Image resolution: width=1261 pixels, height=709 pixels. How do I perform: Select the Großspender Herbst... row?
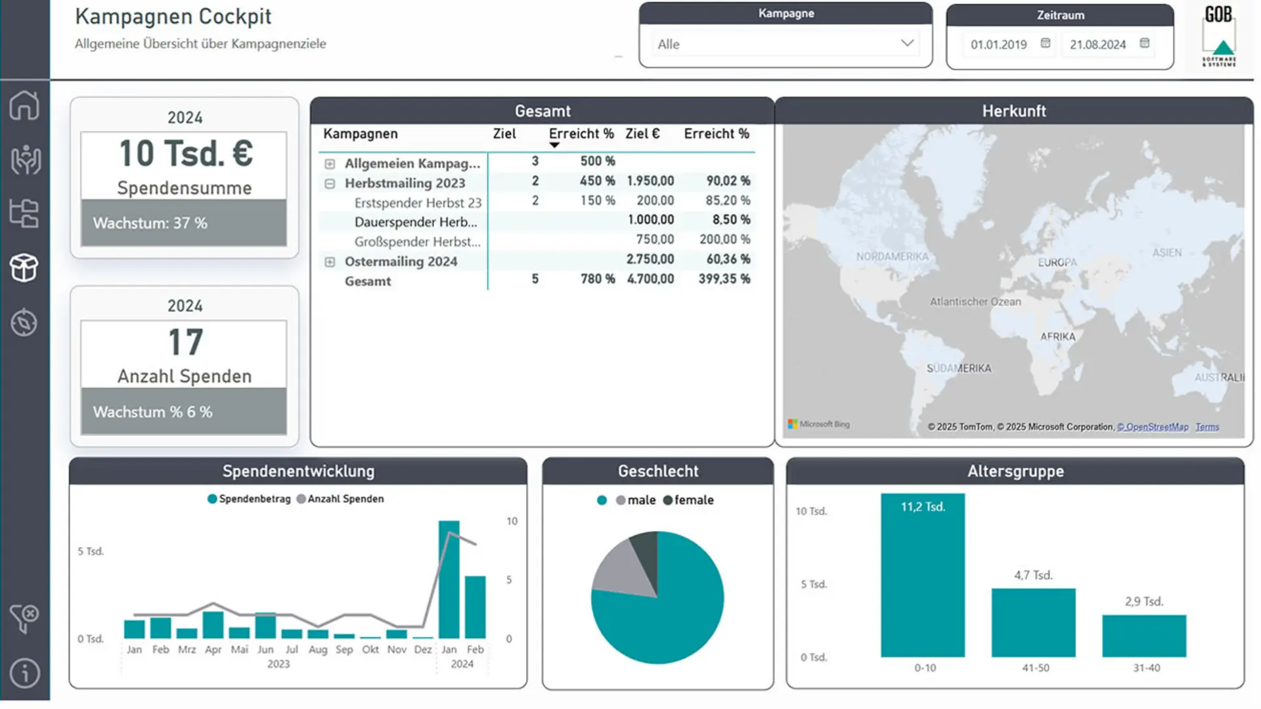tap(537, 242)
